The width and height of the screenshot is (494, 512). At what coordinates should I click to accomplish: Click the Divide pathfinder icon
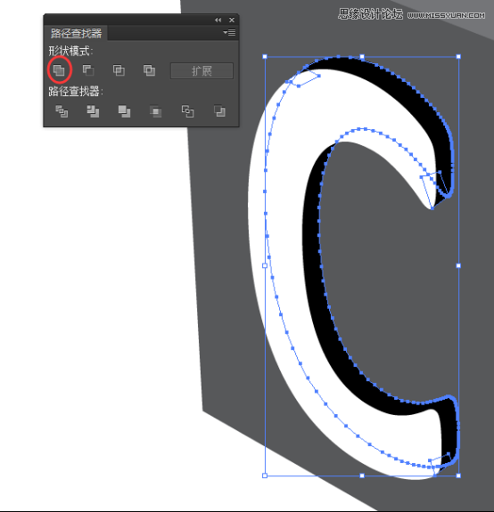pos(62,111)
